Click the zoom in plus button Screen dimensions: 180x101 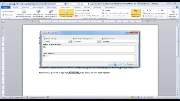tap(174, 97)
